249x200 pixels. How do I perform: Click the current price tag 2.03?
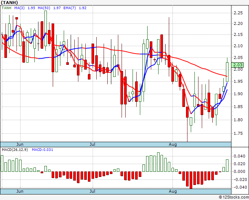pyautogui.click(x=237, y=65)
